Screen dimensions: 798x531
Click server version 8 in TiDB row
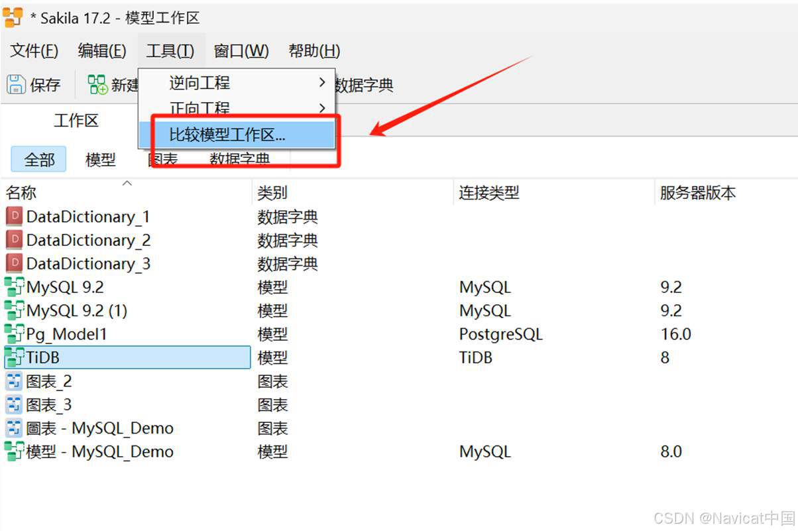(x=665, y=357)
